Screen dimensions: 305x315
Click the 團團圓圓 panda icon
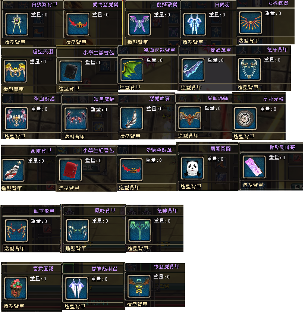coord(192,168)
